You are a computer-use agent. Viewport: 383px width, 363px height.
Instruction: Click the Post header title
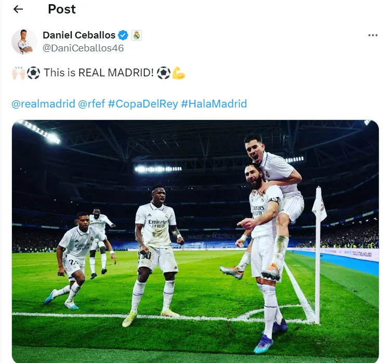tap(62, 9)
